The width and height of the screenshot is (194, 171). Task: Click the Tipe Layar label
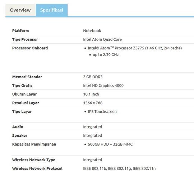point(22,112)
